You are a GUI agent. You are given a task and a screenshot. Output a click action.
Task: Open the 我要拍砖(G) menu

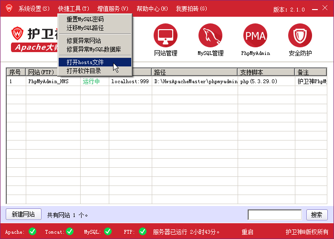[191, 9]
